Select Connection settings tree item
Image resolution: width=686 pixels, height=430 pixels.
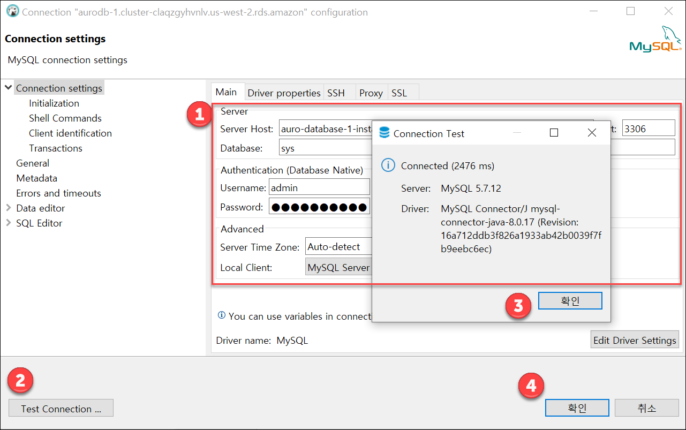(x=59, y=88)
